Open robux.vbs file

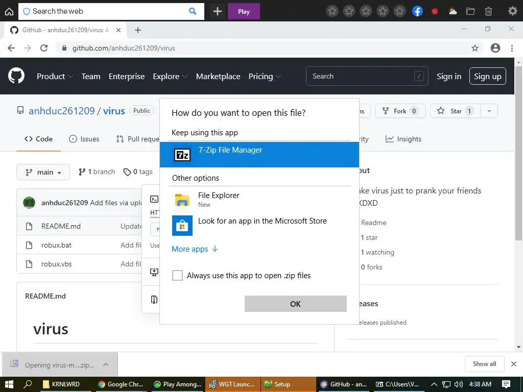(x=56, y=264)
